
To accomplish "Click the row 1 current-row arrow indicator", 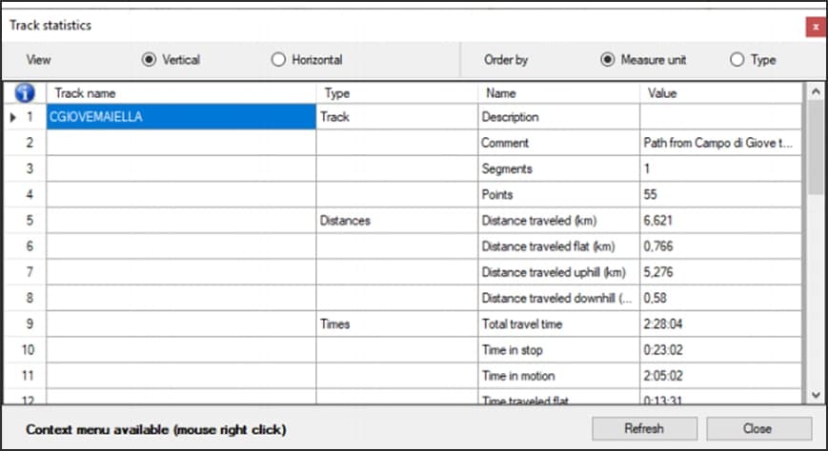I will pos(13,117).
